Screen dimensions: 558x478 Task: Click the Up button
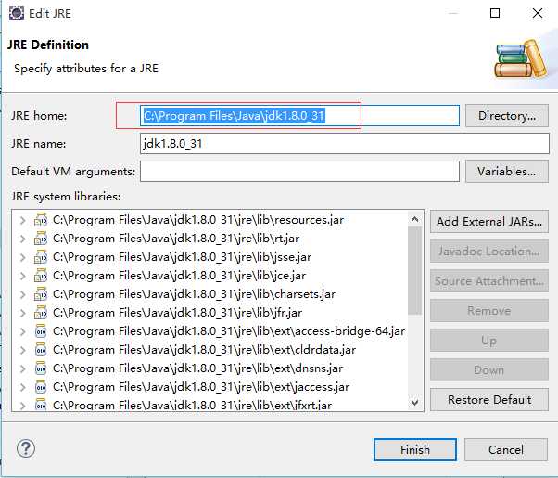[x=489, y=341]
